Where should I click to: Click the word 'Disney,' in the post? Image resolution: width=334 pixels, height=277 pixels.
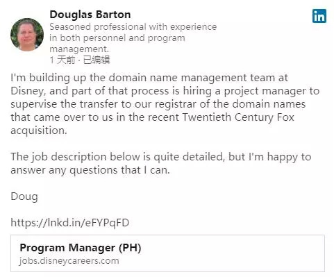point(28,91)
